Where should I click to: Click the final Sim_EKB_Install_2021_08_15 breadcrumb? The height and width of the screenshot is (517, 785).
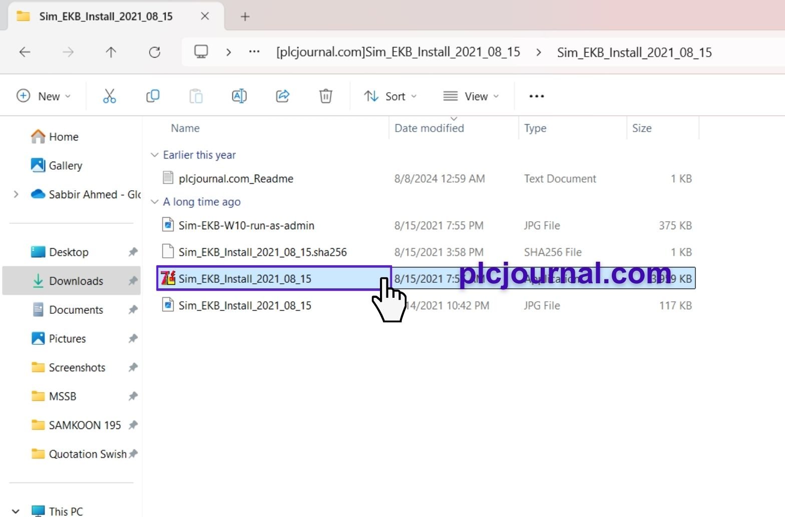(x=634, y=53)
